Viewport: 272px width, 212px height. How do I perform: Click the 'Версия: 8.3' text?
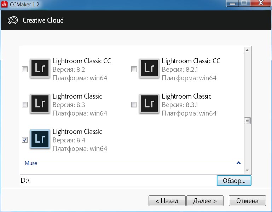click(69, 105)
